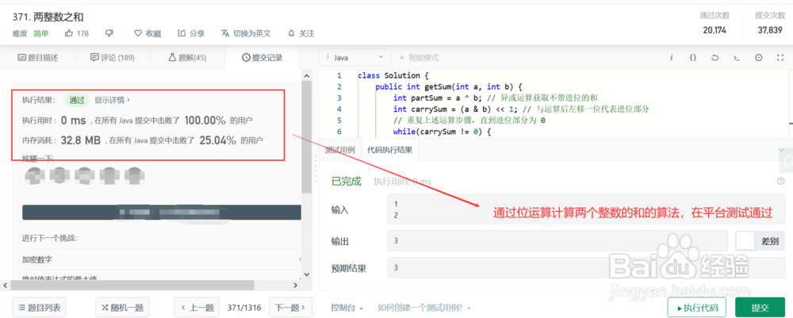Click the 题目列表 button
The height and width of the screenshot is (318, 793).
(39, 307)
